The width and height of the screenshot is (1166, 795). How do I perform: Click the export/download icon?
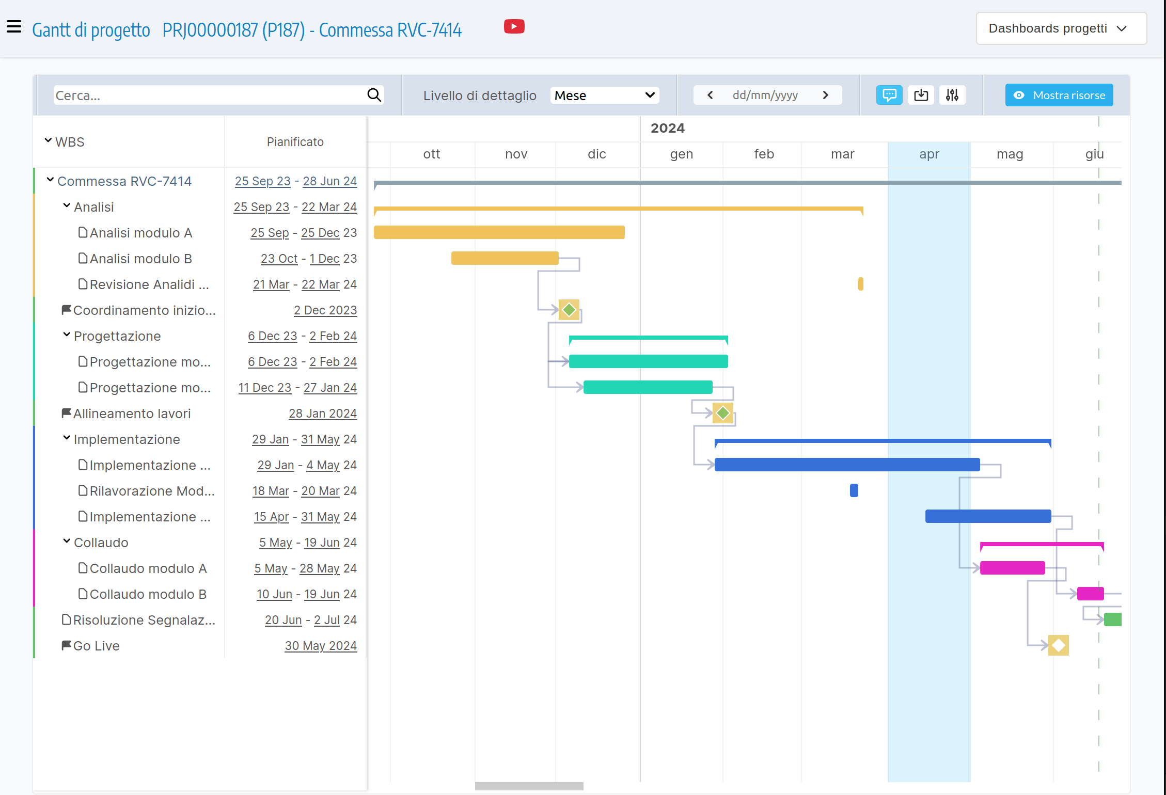921,94
